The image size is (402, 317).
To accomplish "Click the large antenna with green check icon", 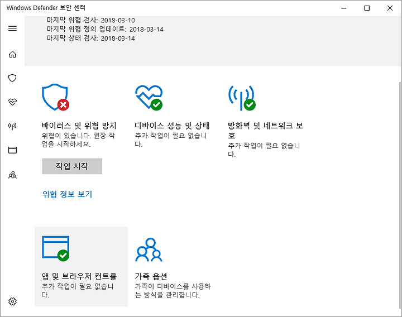I will (x=242, y=98).
